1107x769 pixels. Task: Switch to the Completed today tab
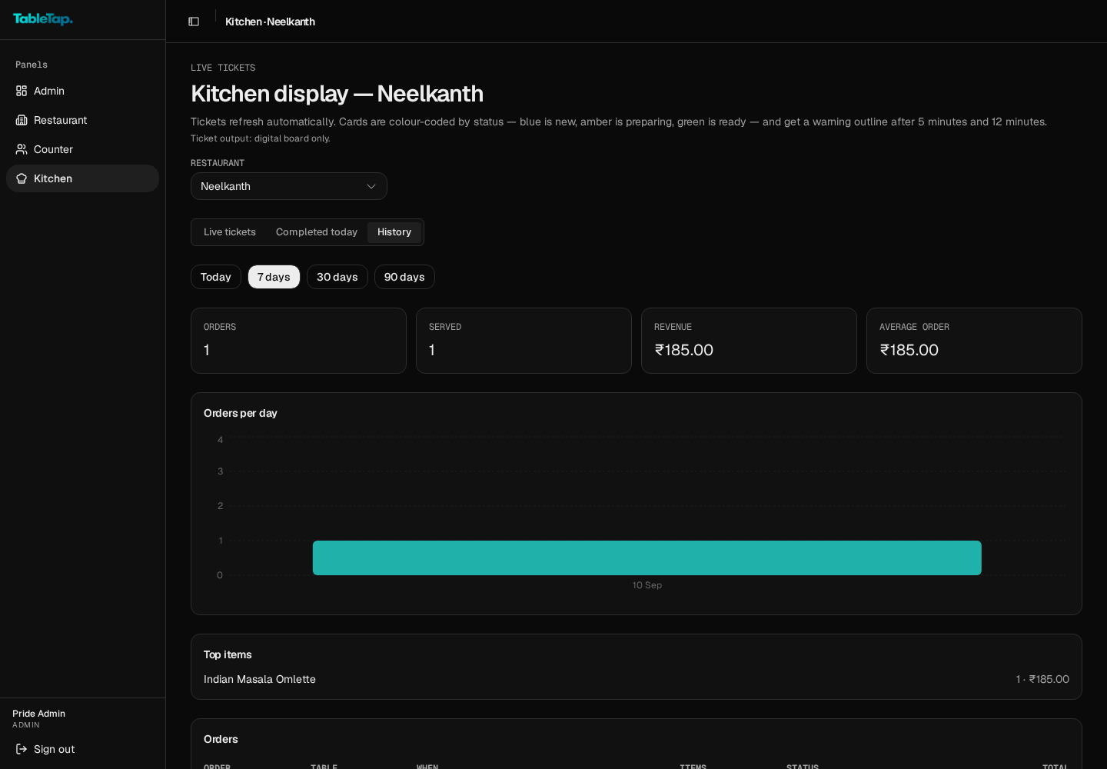(317, 232)
